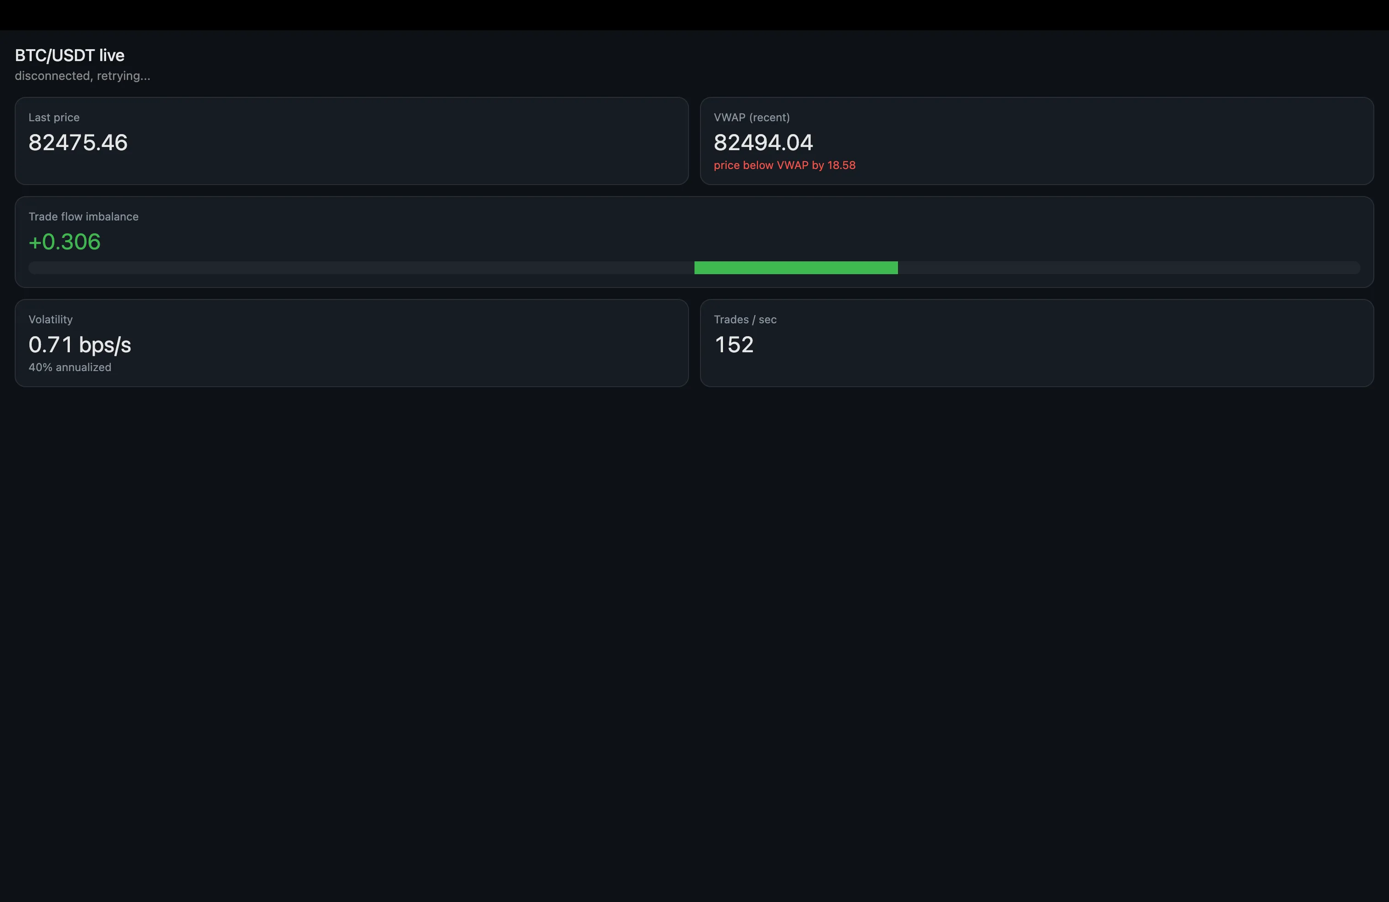1389x902 pixels.
Task: Select the Volatility label
Action: click(x=51, y=319)
